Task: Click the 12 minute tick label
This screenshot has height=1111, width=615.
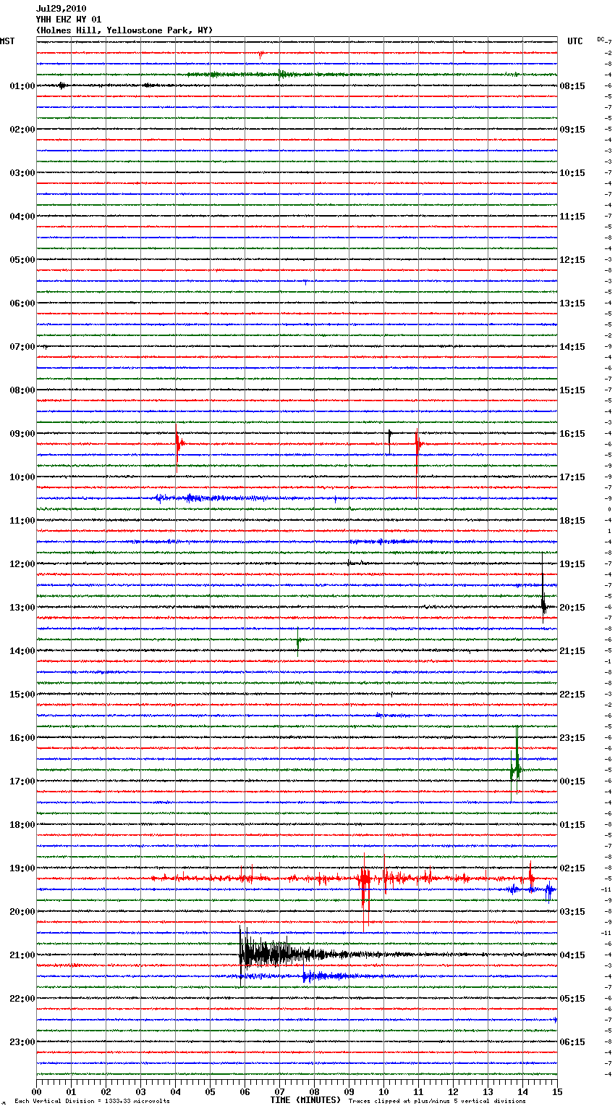Action: (453, 1091)
